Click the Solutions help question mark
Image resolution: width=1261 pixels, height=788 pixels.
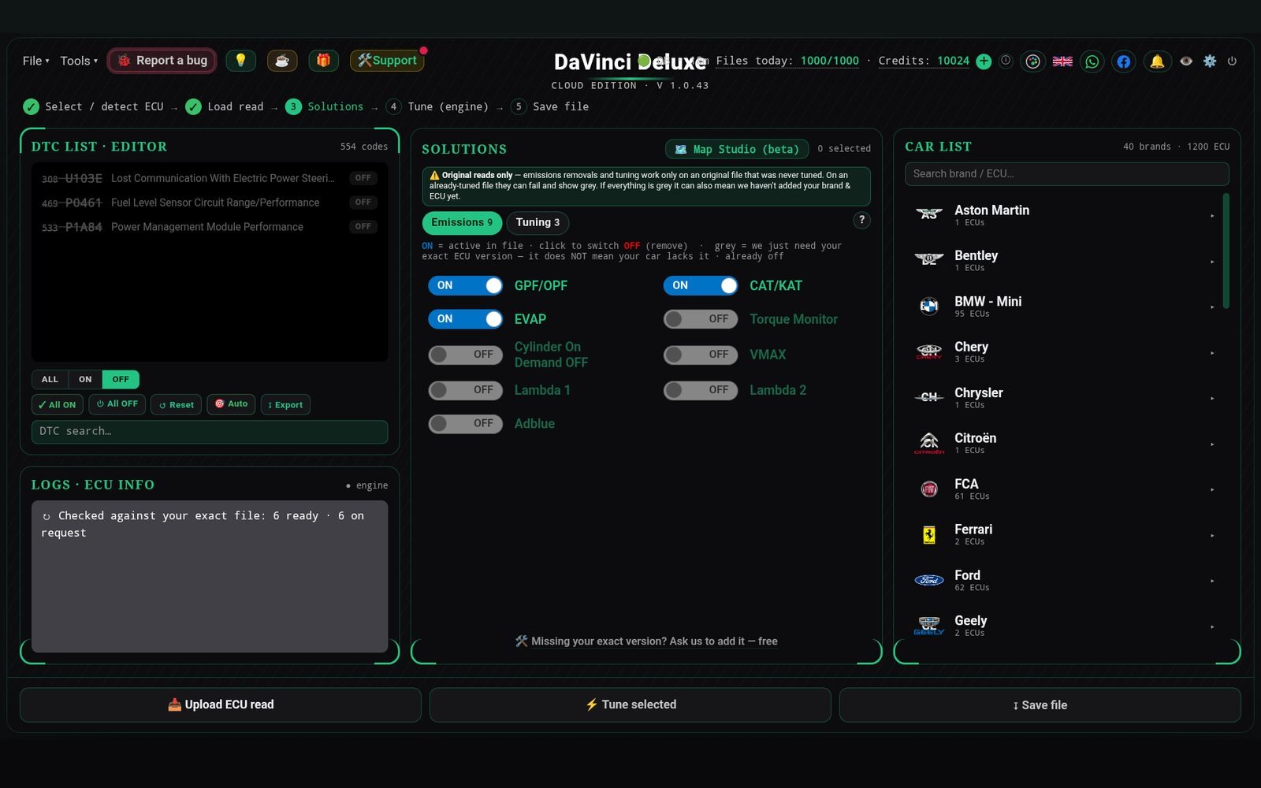tap(862, 221)
